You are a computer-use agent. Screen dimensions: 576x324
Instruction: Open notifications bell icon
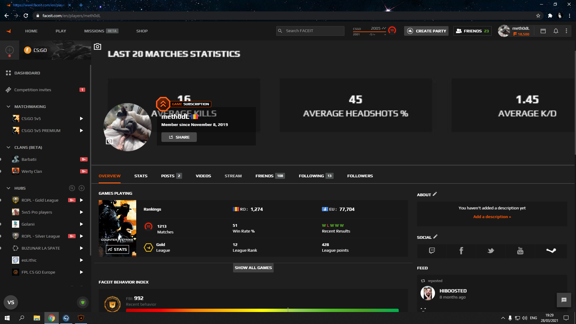pyautogui.click(x=556, y=31)
